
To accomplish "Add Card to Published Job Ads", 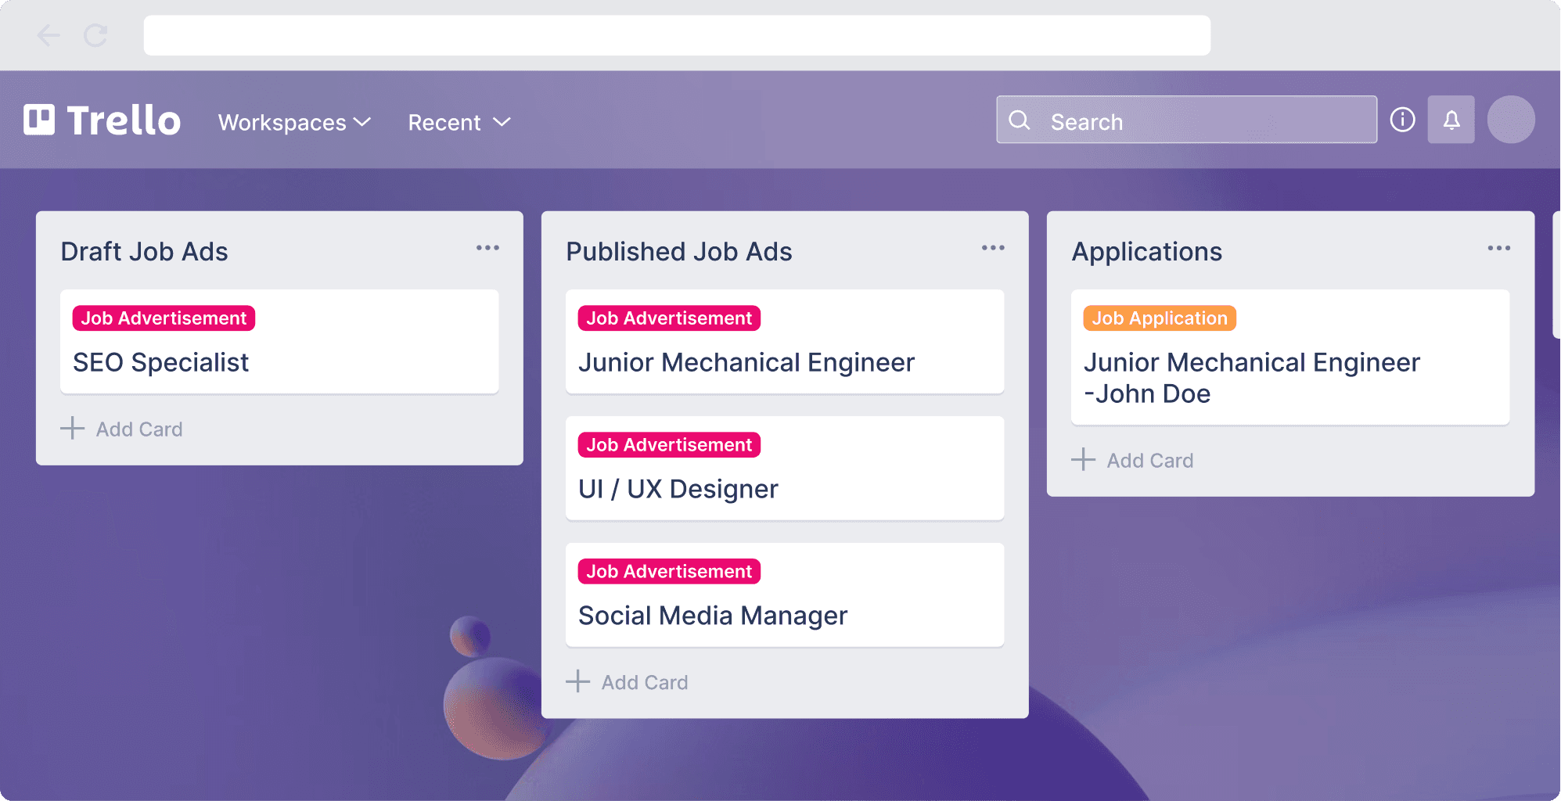I will (x=627, y=682).
